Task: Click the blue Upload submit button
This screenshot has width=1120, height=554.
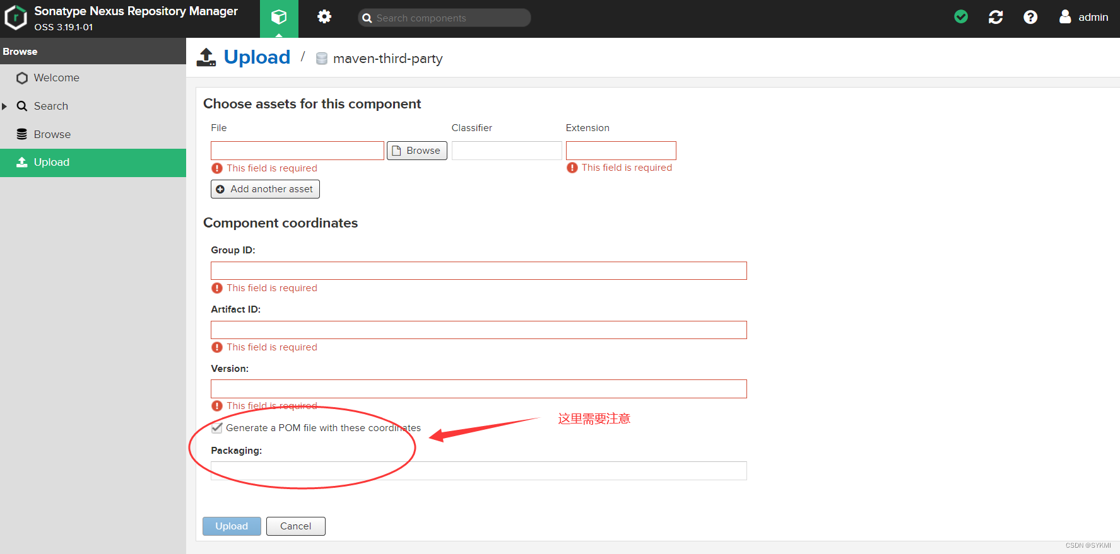Action: [x=232, y=526]
